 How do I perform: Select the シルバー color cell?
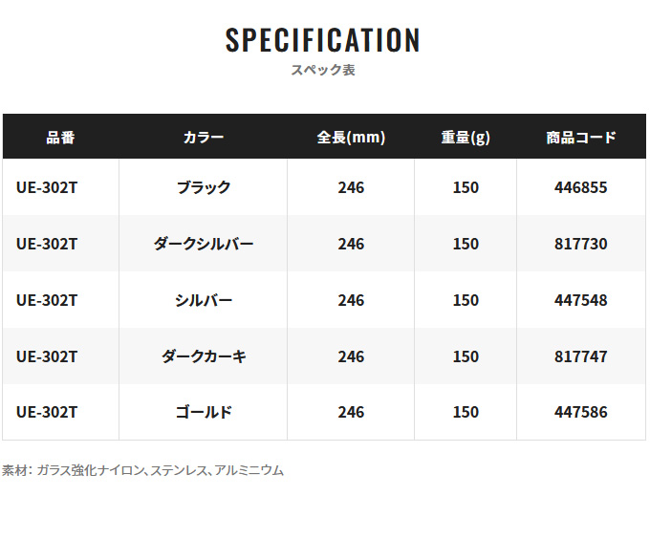[204, 300]
